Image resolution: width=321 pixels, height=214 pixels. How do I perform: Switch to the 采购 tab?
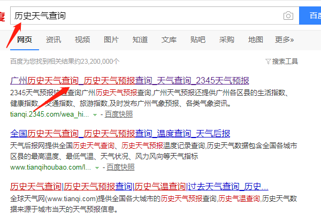[227, 40]
